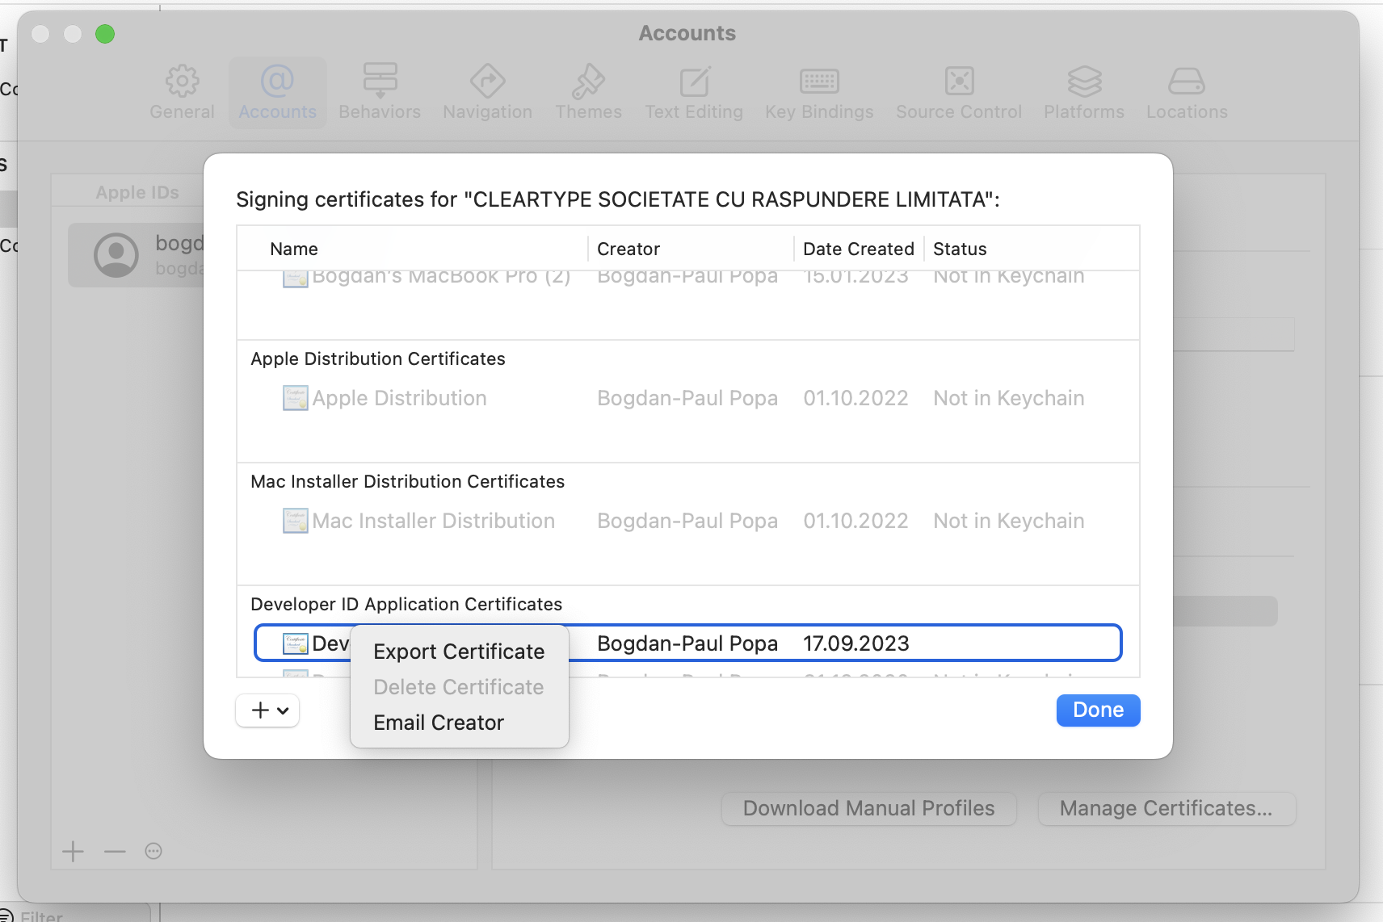Add a new account with plus button
The image size is (1383, 922).
point(73,851)
